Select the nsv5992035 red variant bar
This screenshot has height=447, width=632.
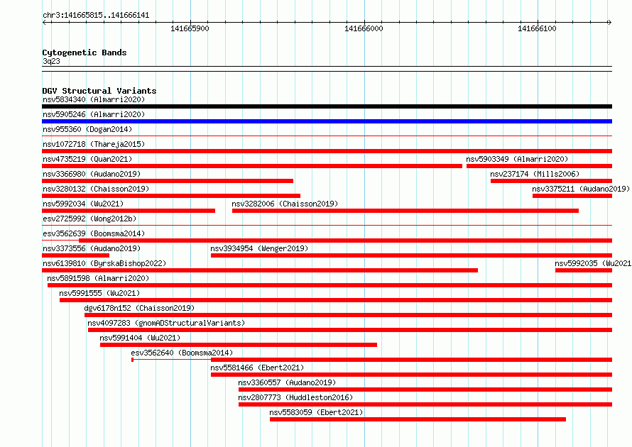584,270
